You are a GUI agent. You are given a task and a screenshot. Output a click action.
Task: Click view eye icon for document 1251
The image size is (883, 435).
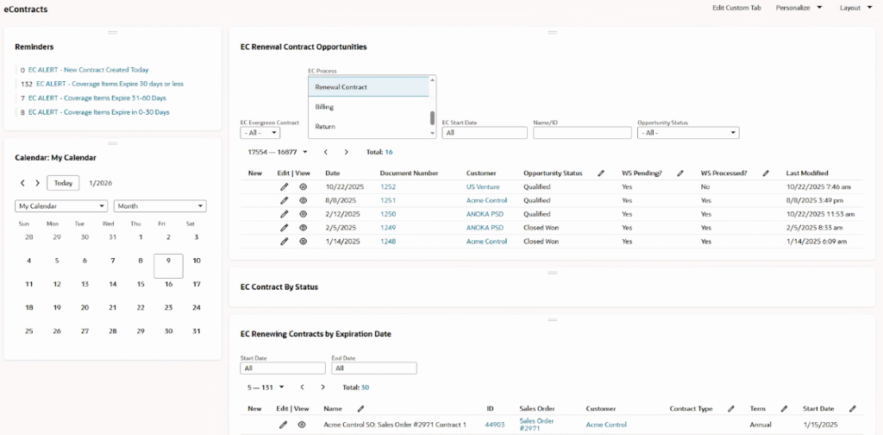pos(304,200)
